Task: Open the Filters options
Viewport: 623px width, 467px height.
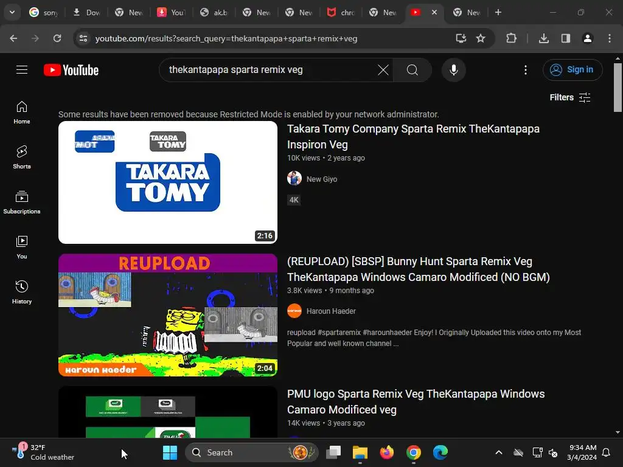Action: (x=569, y=97)
